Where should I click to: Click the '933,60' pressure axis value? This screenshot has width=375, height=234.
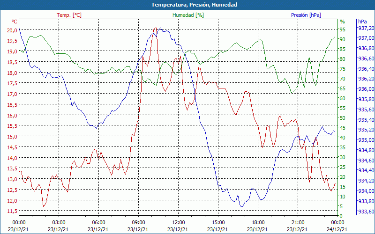(366, 212)
